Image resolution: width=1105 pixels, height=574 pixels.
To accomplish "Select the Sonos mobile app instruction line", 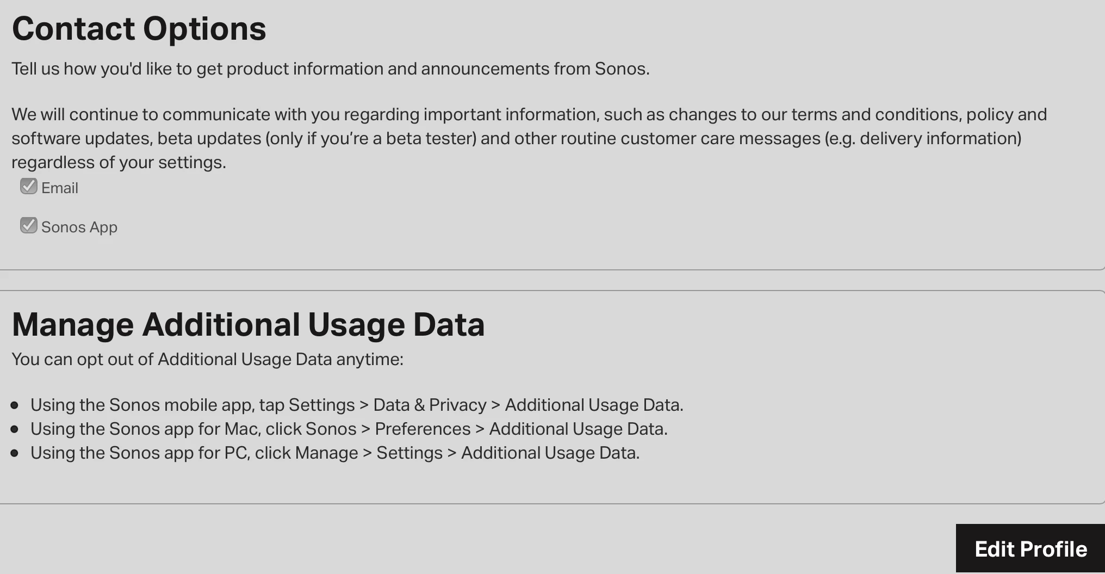I will pos(357,405).
